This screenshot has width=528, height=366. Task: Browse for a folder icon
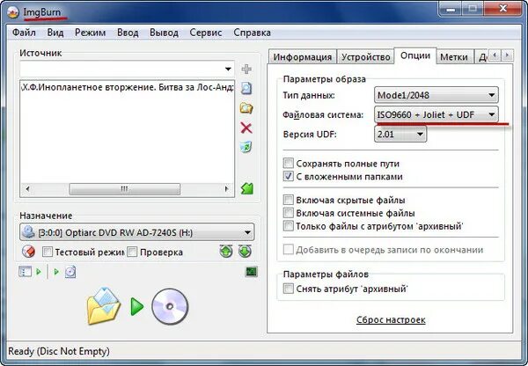point(246,108)
